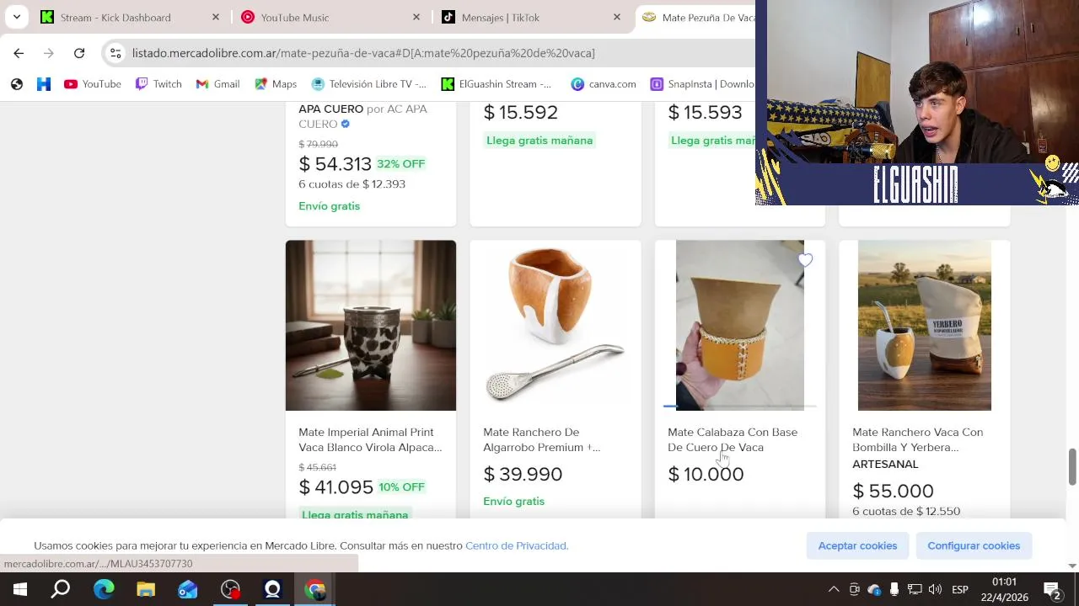1079x606 pixels.
Task: Open the Twitch bookmark
Action: coord(158,84)
